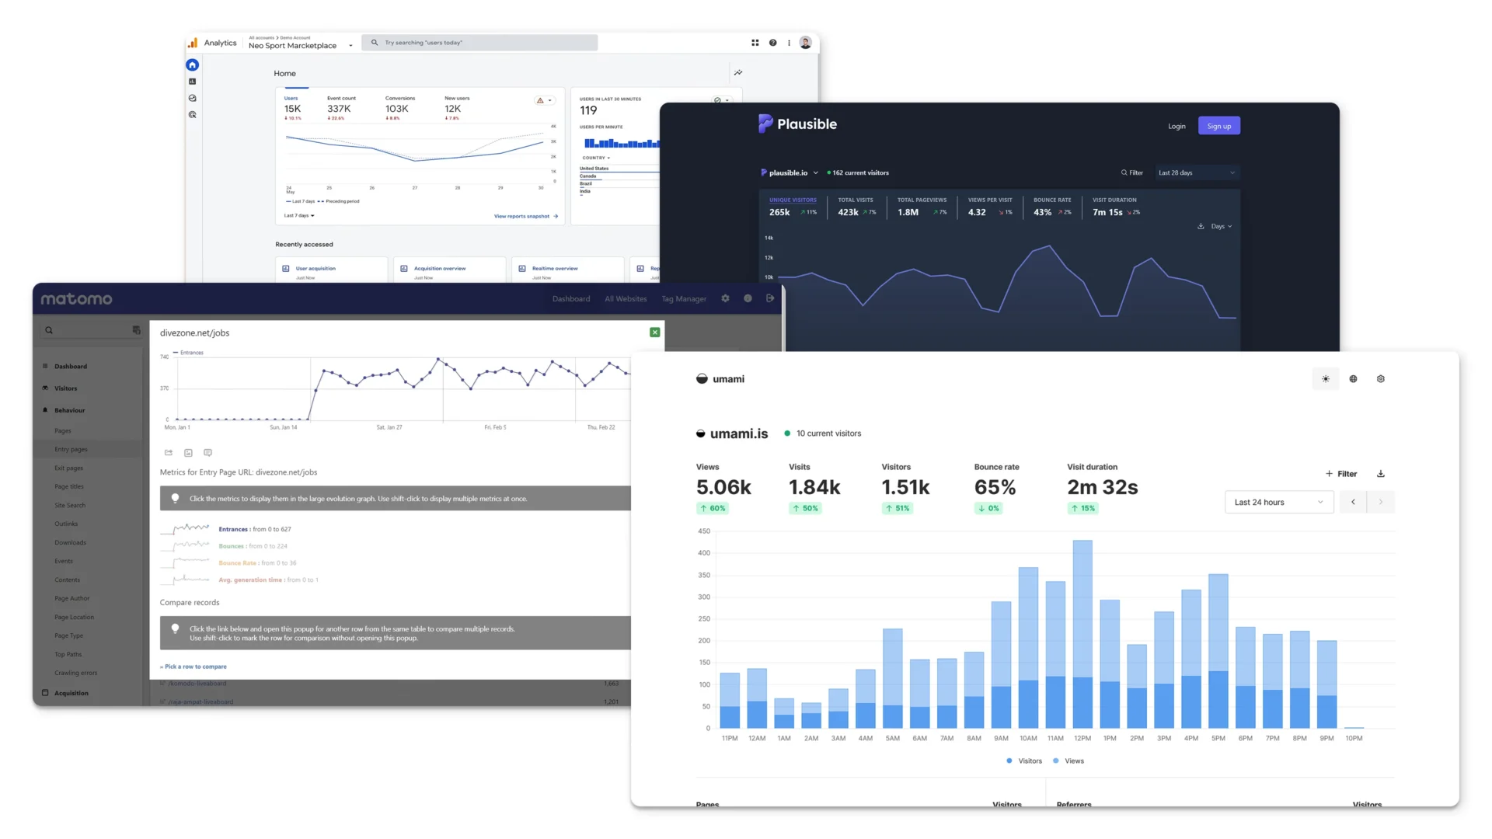Open umami settings gear icon
This screenshot has height=839, width=1492.
click(1381, 379)
